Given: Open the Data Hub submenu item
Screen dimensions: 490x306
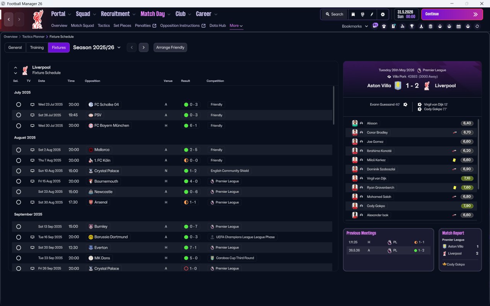Looking at the screenshot, I should [x=217, y=26].
